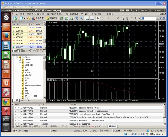Open the Window (ウインドウ) menu
Viewport: 168px width, 137px height.
[97, 14]
